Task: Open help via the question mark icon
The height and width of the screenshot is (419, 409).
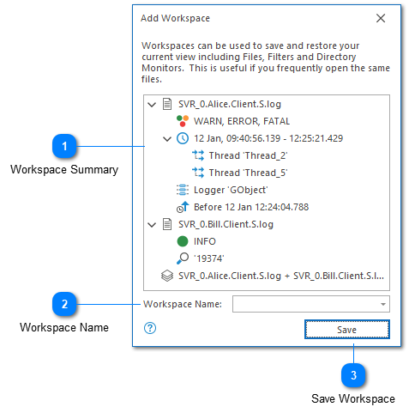Action: [150, 328]
